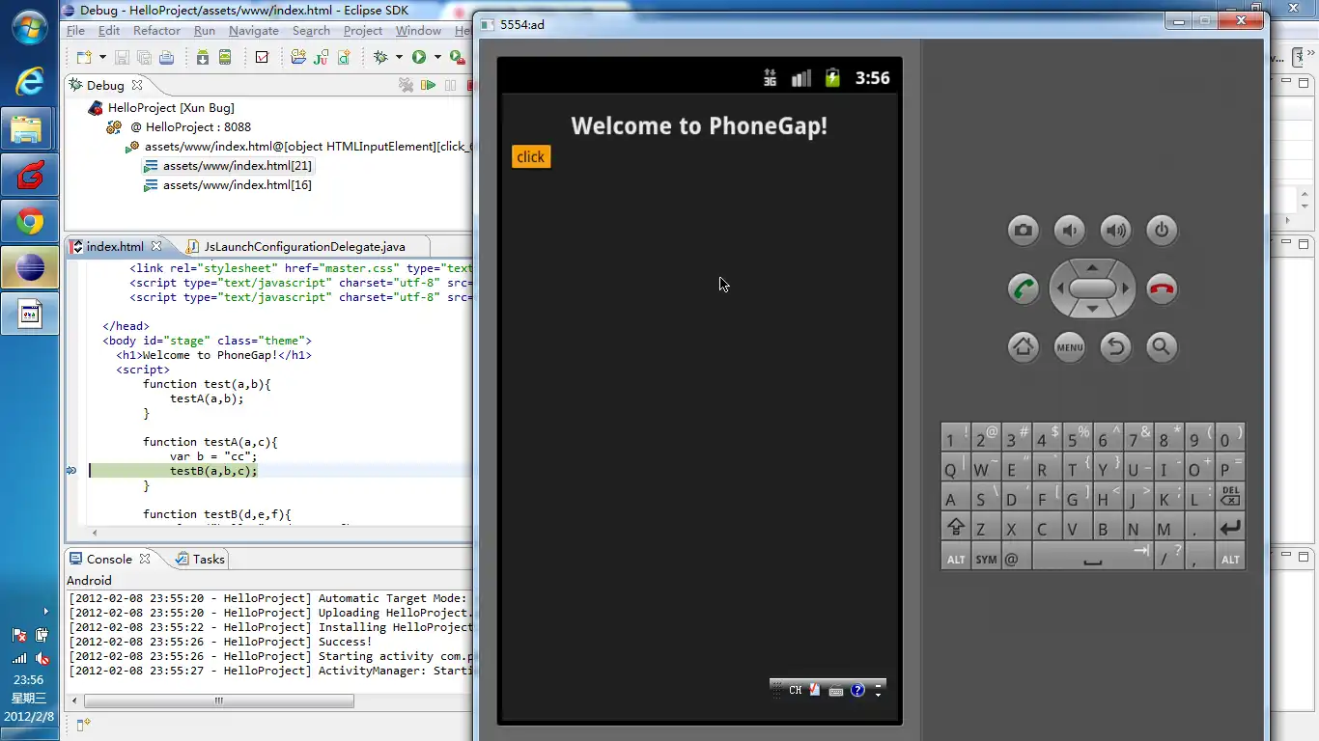1319x741 pixels.
Task: Click the breakpoint arrow marker in editor gutter
Action: point(71,471)
